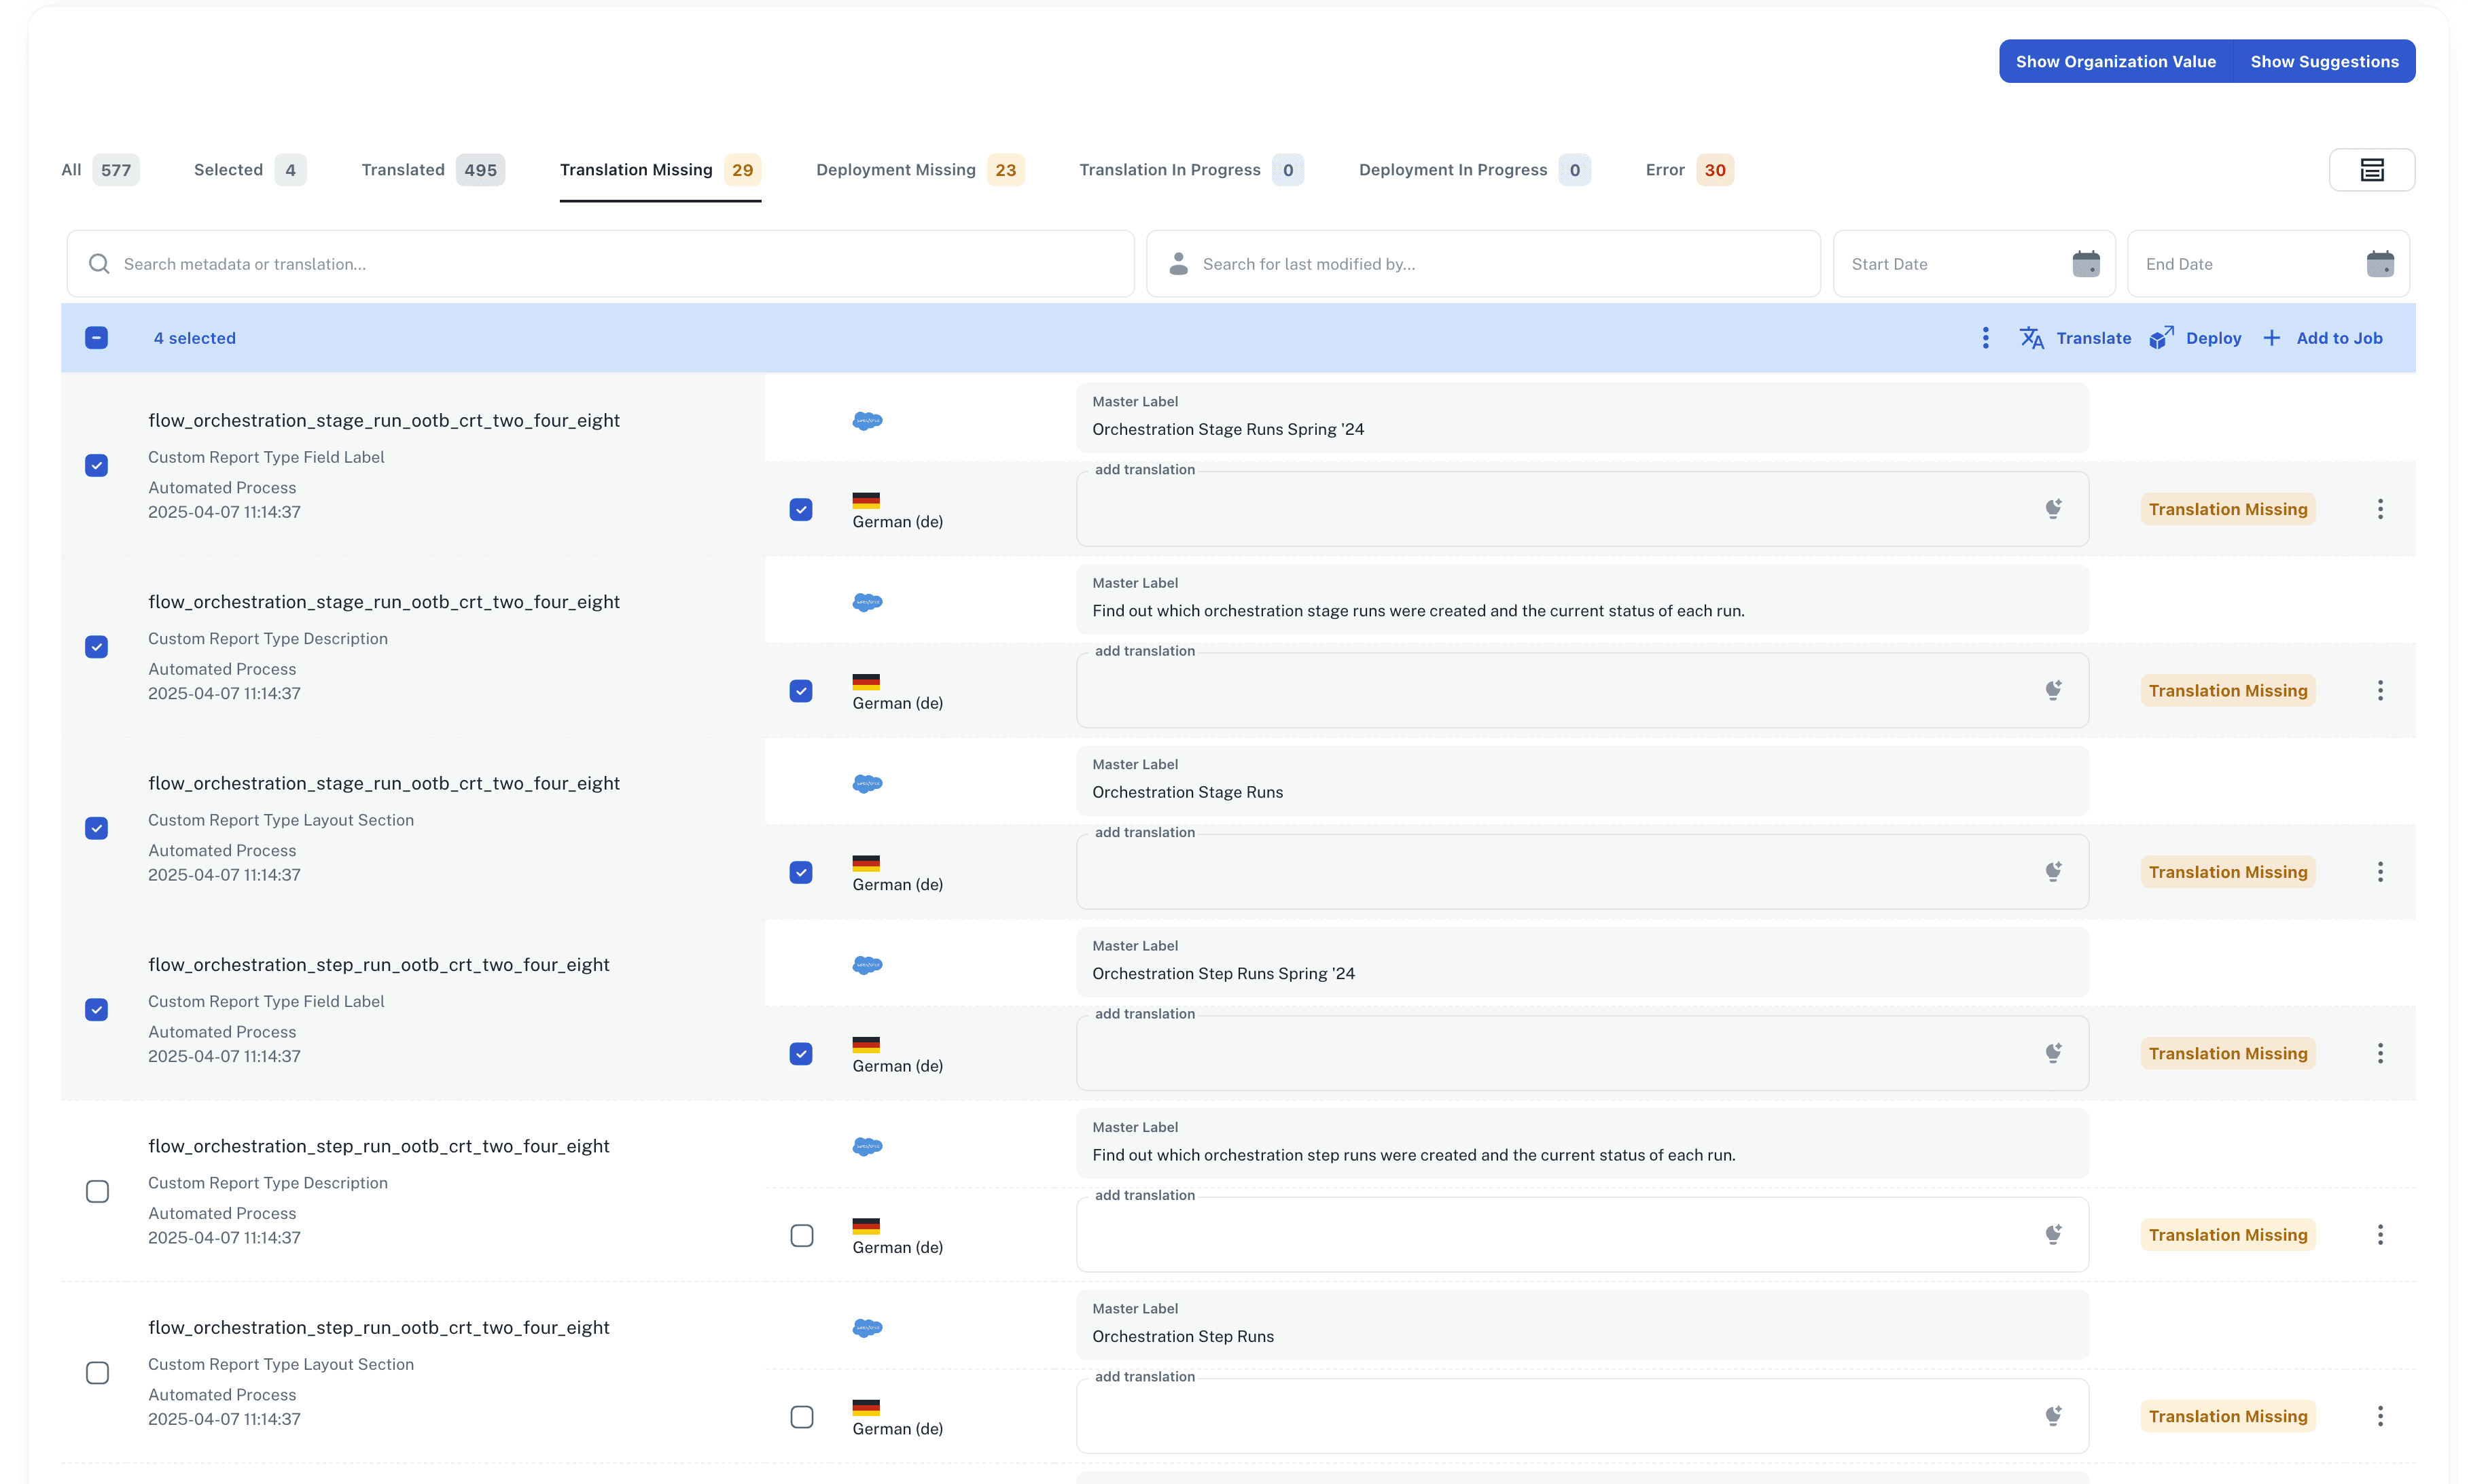
Task: Open row options menu for step runs description
Action: (x=2380, y=1235)
